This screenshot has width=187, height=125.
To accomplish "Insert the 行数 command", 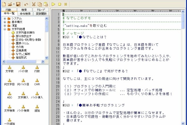I will pyautogui.click(x=37, y=69).
